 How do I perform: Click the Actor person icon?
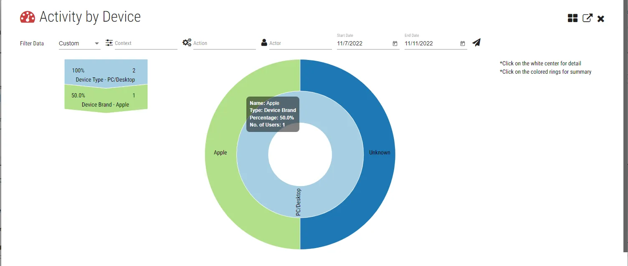(x=264, y=42)
